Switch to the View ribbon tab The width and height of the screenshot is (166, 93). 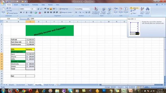(x=57, y=5)
